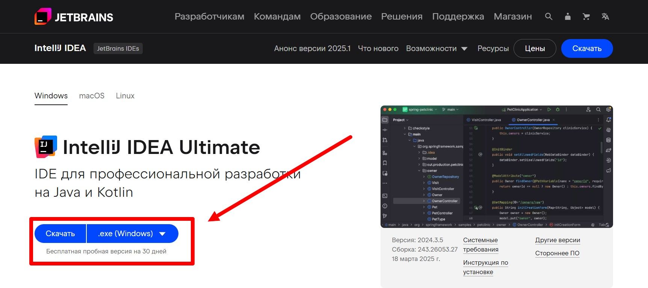Click the Бесплатная пробная версия на 30 дней text

coord(106,252)
